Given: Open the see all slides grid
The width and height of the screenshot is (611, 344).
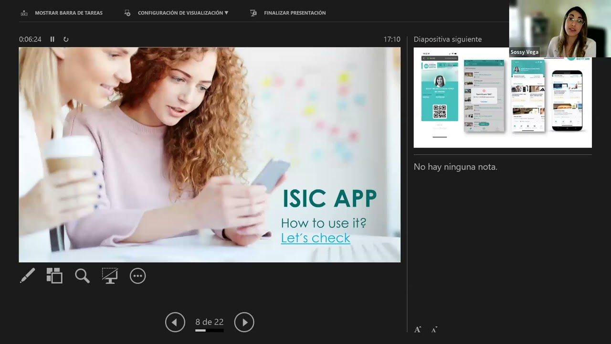Looking at the screenshot, I should (54, 276).
